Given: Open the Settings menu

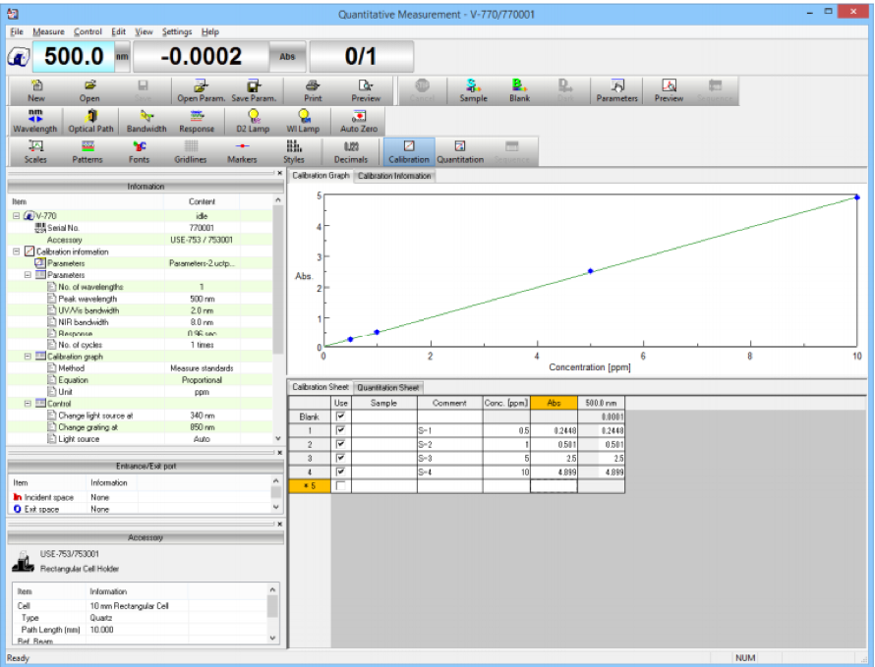Looking at the screenshot, I should pos(176,30).
